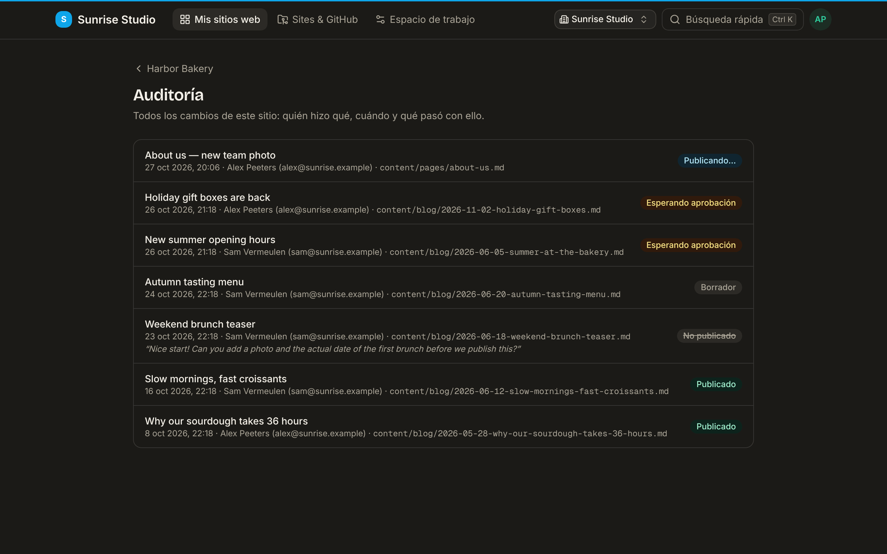Viewport: 887px width, 554px height.
Task: Go to Espacio de trabajo
Action: pyautogui.click(x=425, y=19)
